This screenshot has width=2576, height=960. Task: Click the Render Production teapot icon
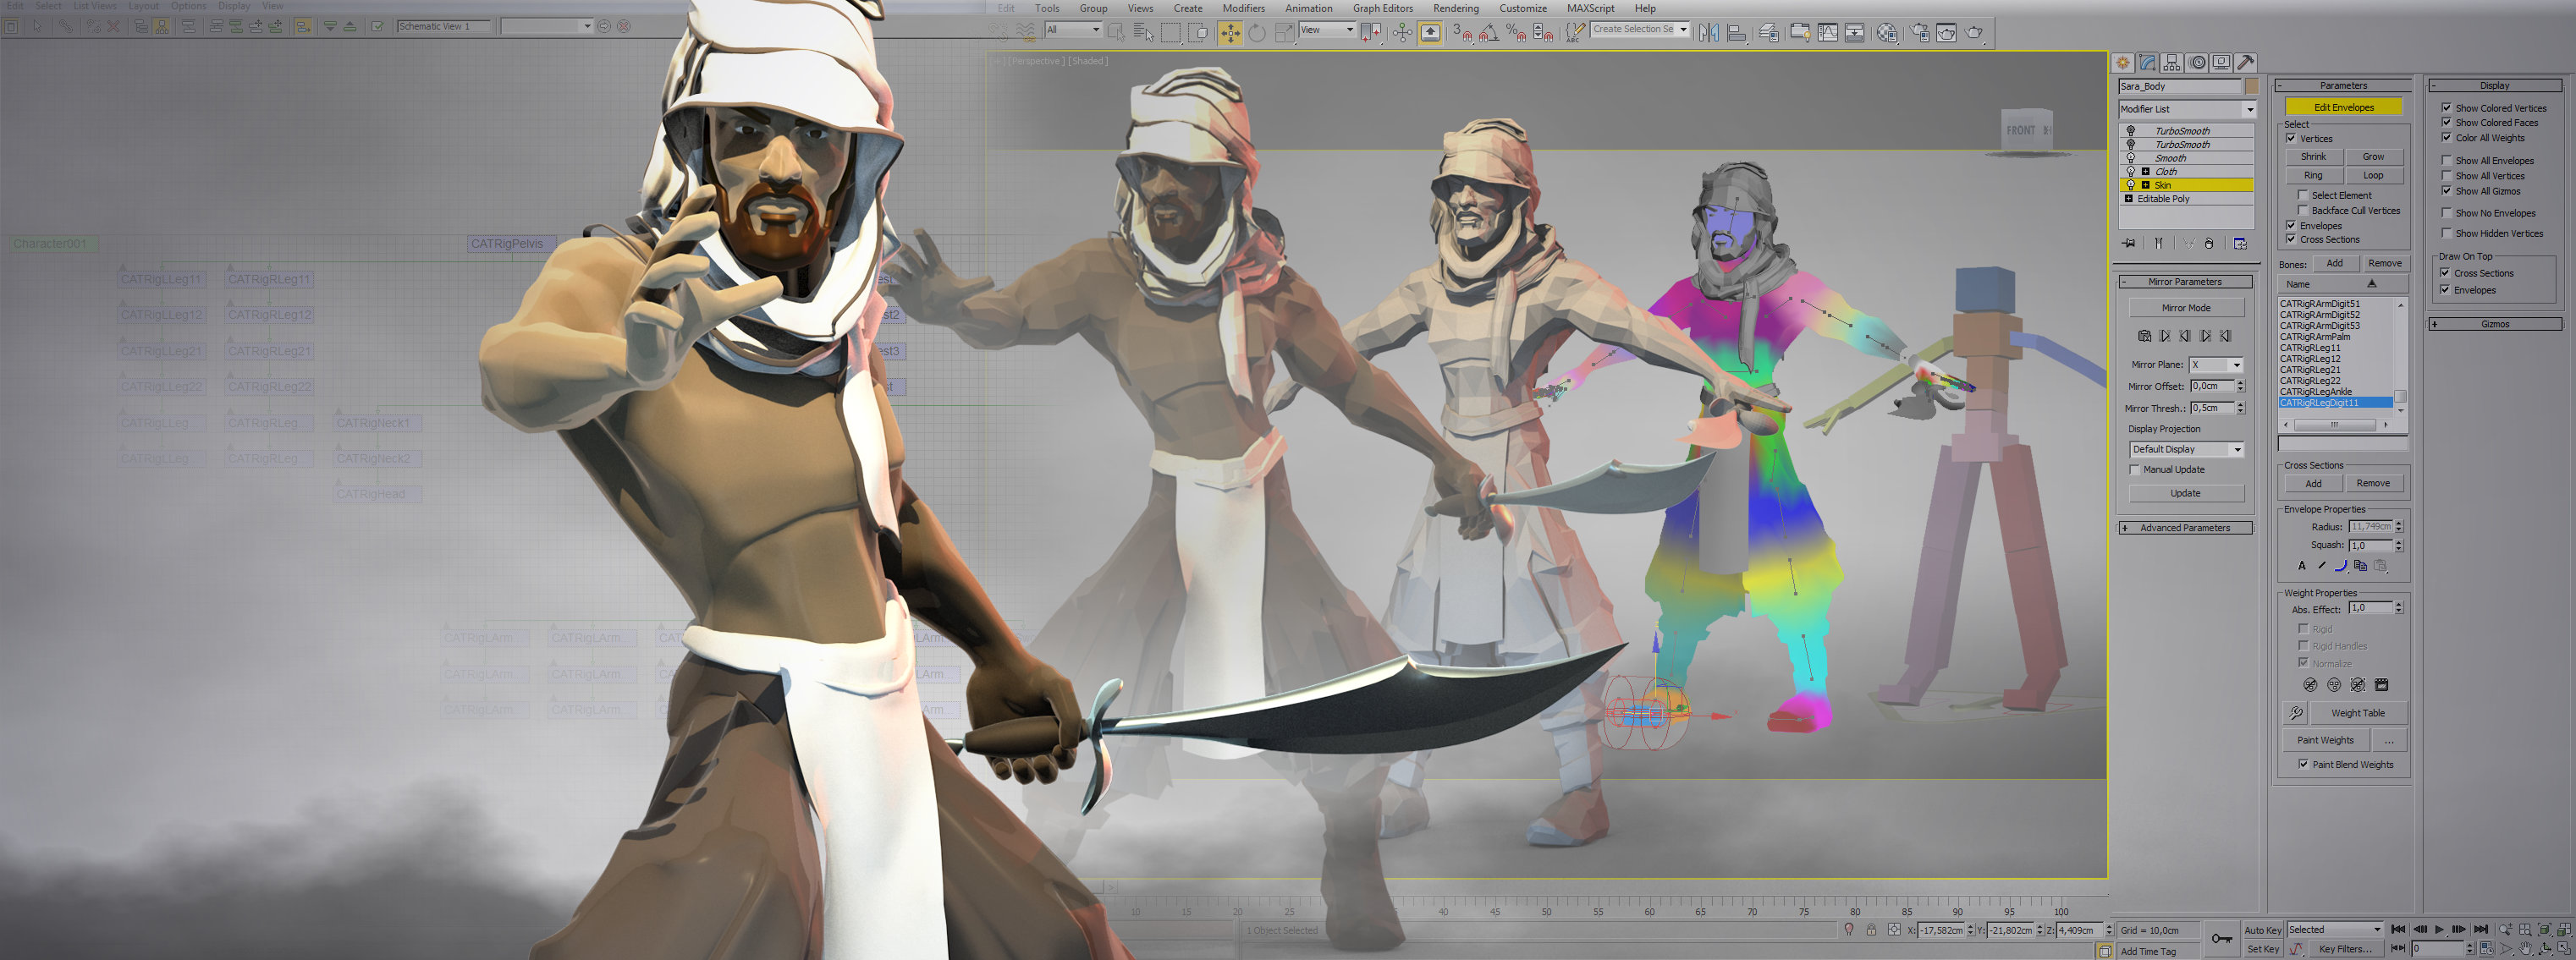[1975, 33]
